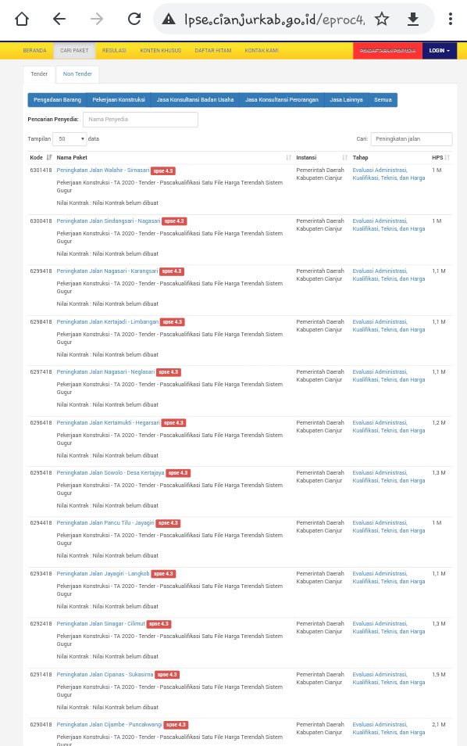The height and width of the screenshot is (746, 467).
Task: Tap the browser home icon
Action: 22,19
